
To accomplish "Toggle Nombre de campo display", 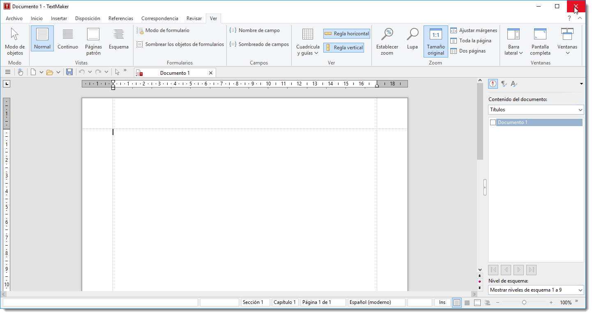I will coord(255,30).
